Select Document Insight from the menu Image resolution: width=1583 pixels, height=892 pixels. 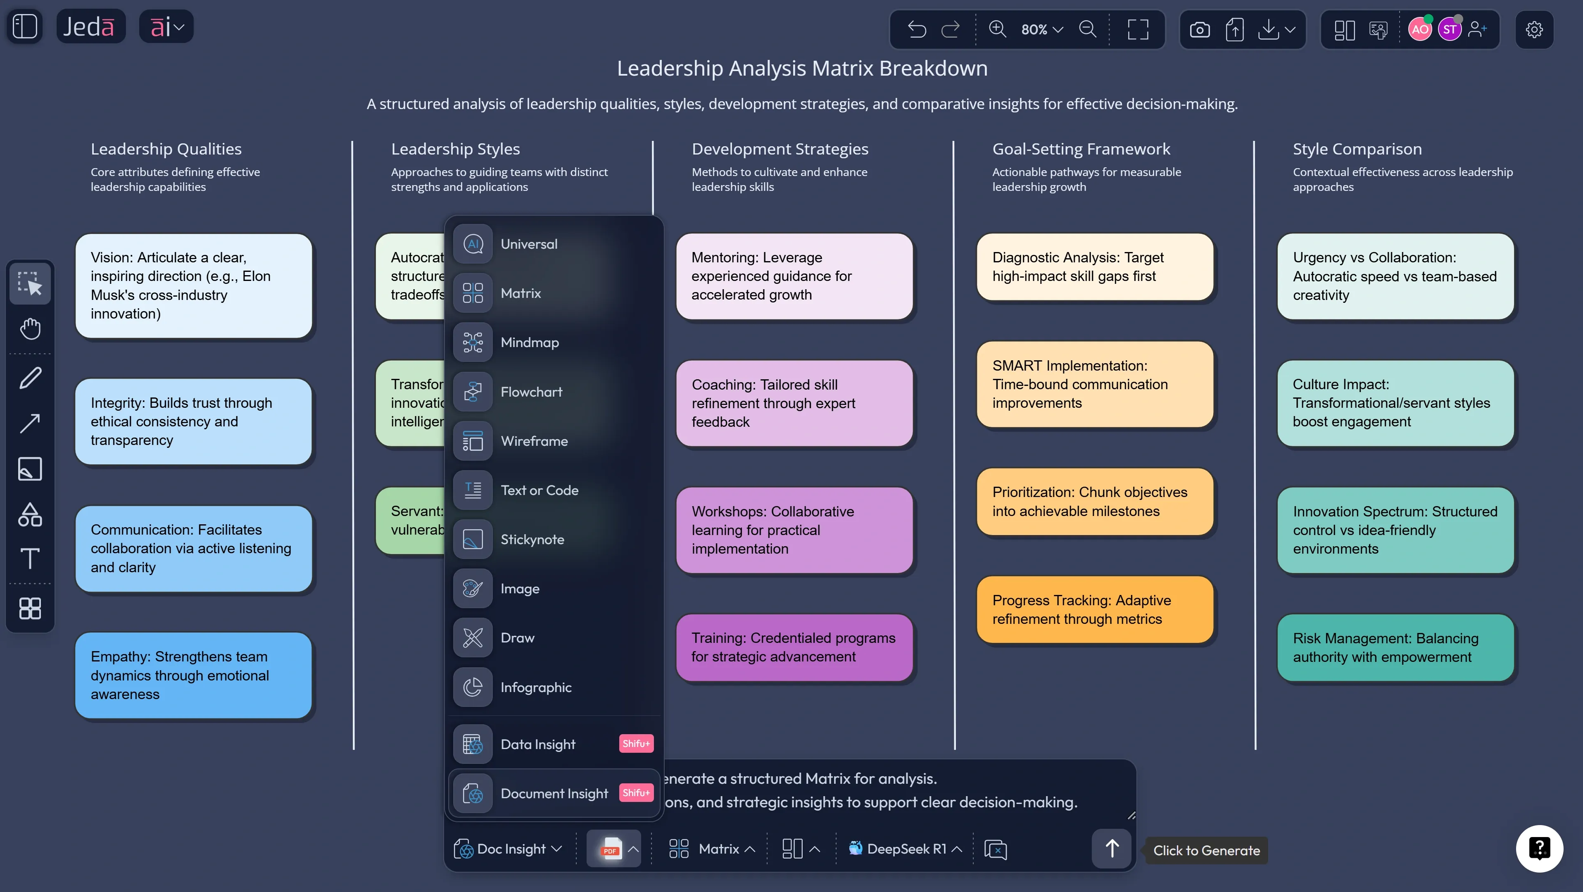point(554,793)
